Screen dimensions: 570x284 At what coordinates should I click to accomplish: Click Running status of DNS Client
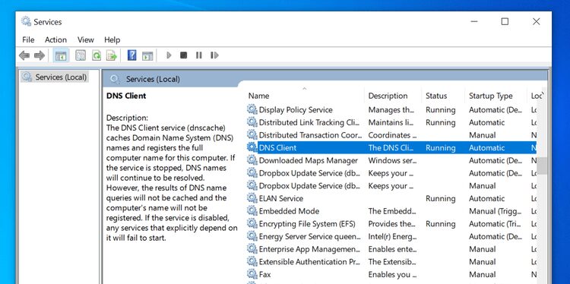[441, 148]
